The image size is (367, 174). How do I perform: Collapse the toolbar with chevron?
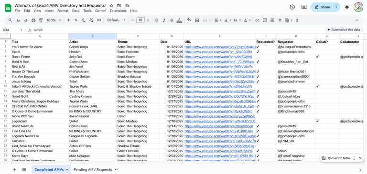[356, 20]
